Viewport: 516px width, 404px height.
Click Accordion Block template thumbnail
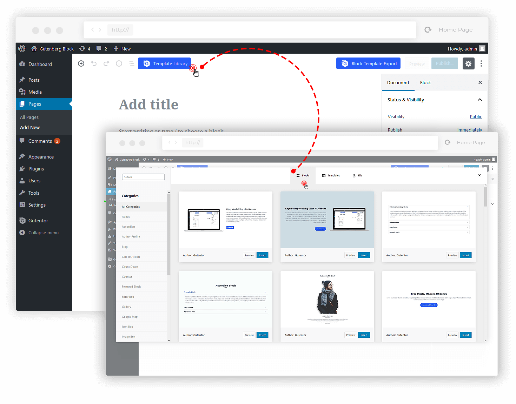[226, 299]
